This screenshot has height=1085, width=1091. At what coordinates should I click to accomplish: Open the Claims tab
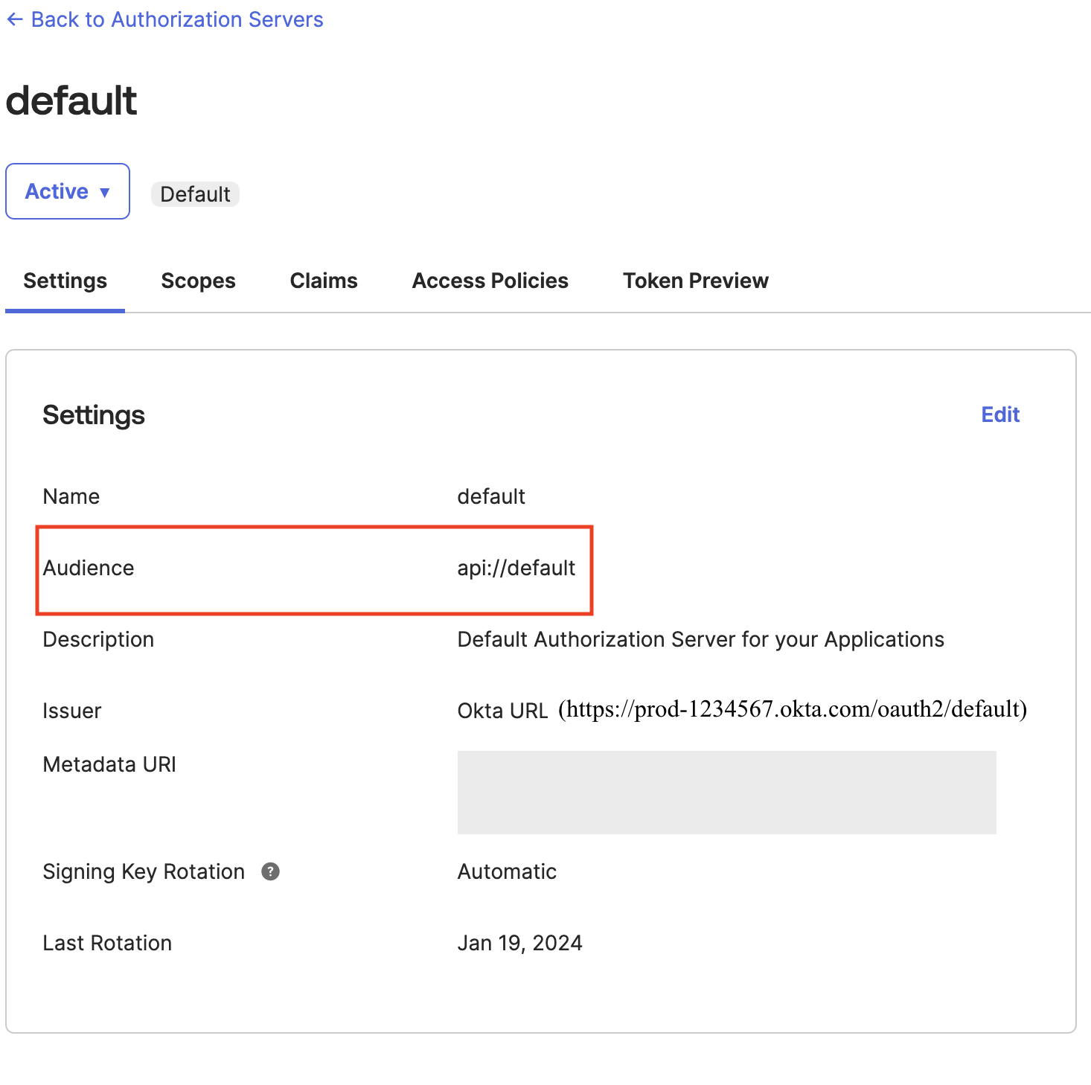[x=324, y=281]
